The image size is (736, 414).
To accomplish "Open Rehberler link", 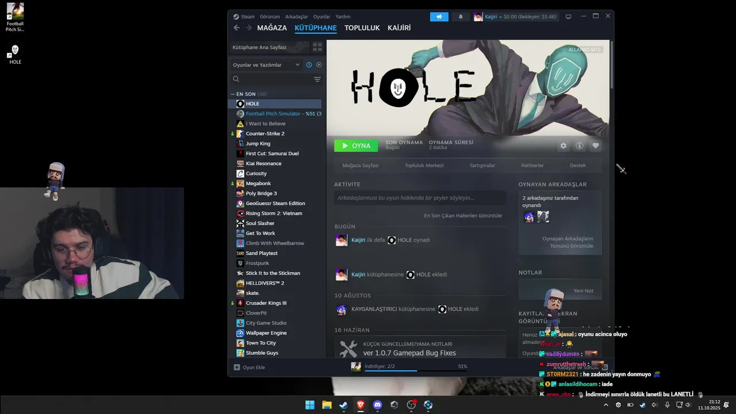I will (x=532, y=166).
